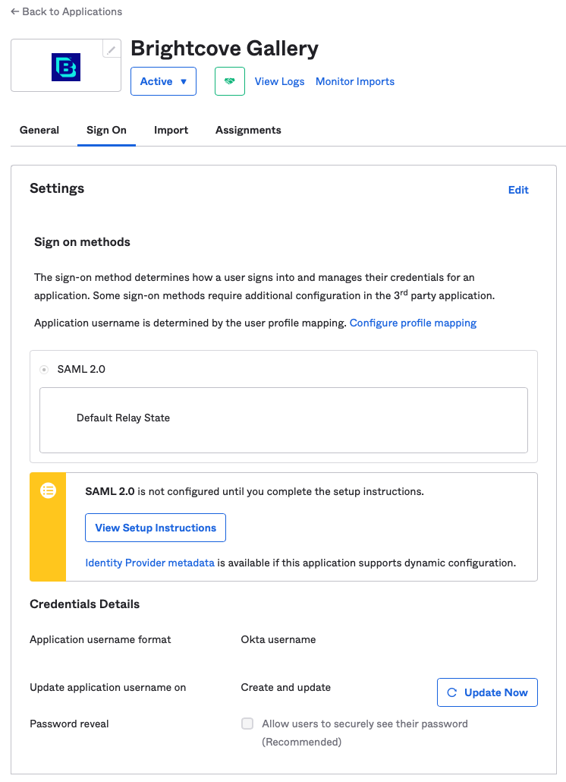Viewport: 566px width, 782px height.
Task: Click the pencil edit logo icon
Action: [112, 49]
